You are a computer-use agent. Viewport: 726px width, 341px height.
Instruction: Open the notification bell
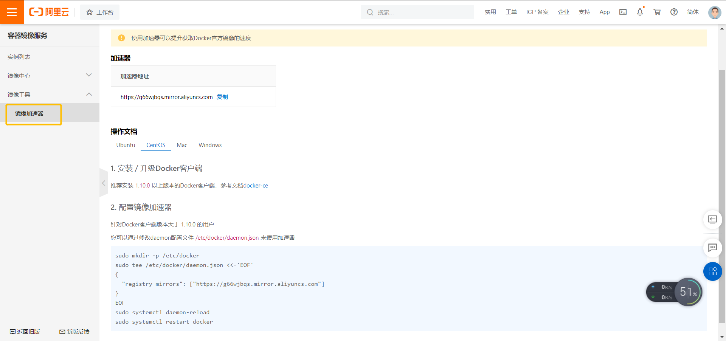[x=640, y=12]
